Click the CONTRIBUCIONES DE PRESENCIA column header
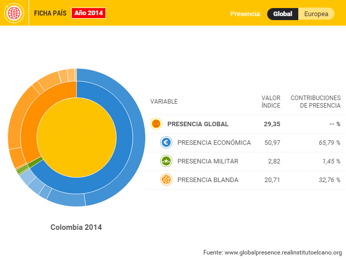Image resolution: width=346 pixels, height=260 pixels. click(x=315, y=102)
